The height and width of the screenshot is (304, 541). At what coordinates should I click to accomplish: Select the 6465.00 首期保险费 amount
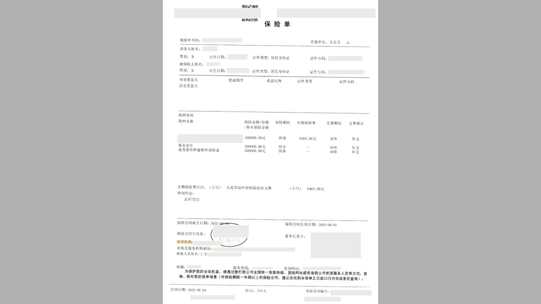coord(308,137)
